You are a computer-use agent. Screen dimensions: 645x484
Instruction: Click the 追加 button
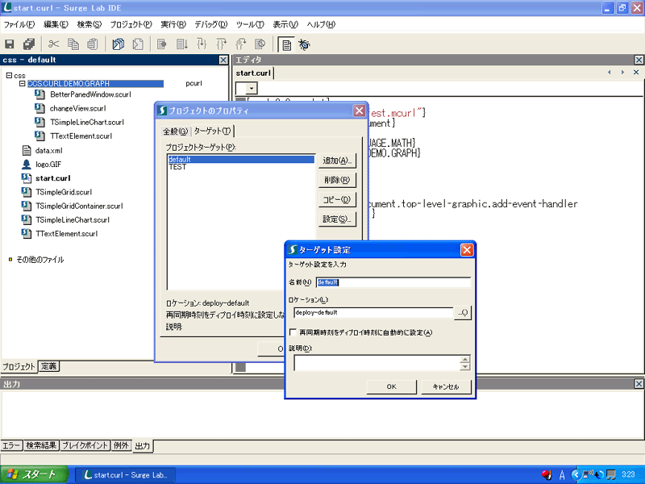337,161
